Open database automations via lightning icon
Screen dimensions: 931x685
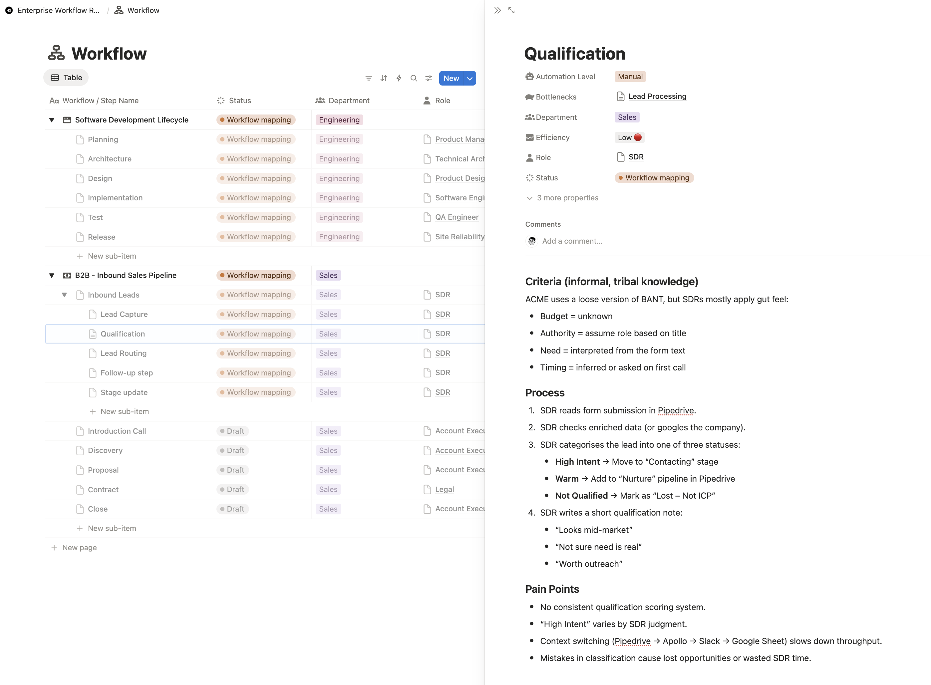point(399,78)
